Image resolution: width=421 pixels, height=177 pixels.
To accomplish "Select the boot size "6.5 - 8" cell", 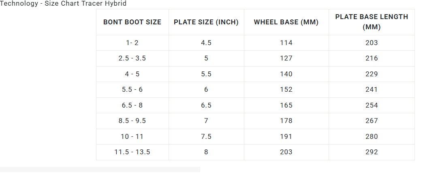I will [x=132, y=105].
